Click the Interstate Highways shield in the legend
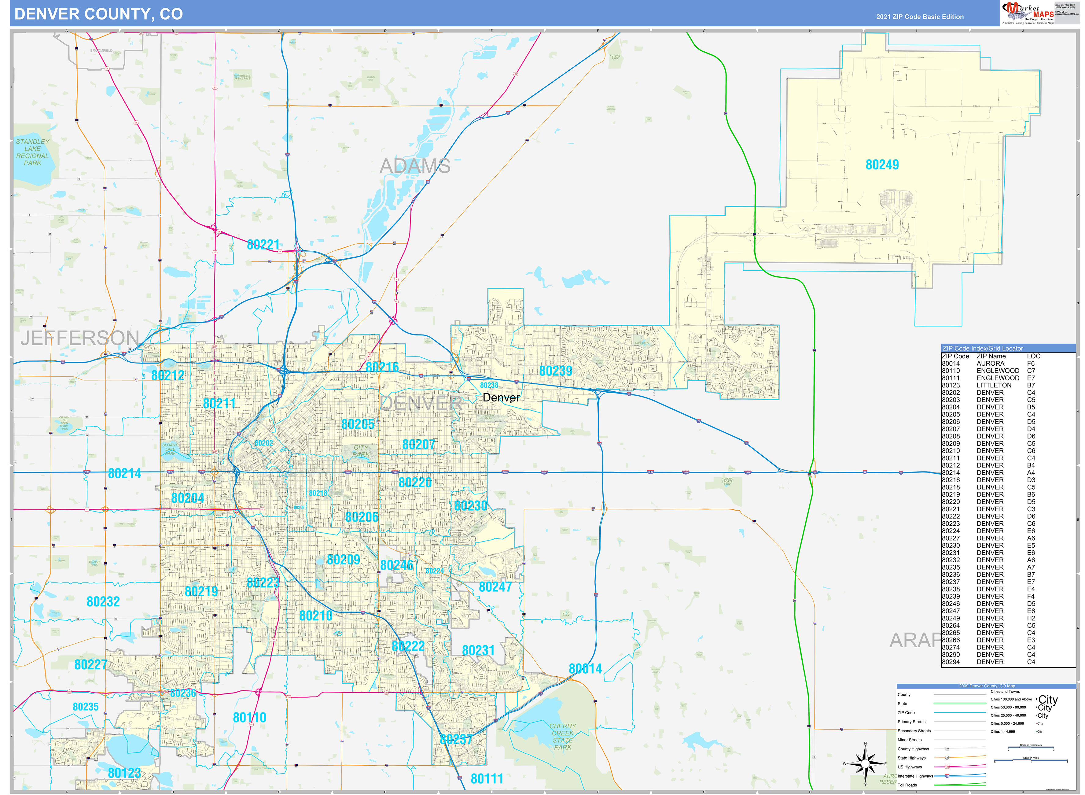This screenshot has width=1085, height=795. click(947, 776)
